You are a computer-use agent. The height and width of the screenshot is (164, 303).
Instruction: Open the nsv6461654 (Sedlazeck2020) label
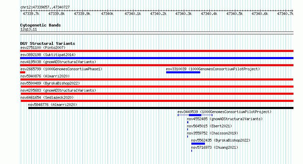point(47,97)
